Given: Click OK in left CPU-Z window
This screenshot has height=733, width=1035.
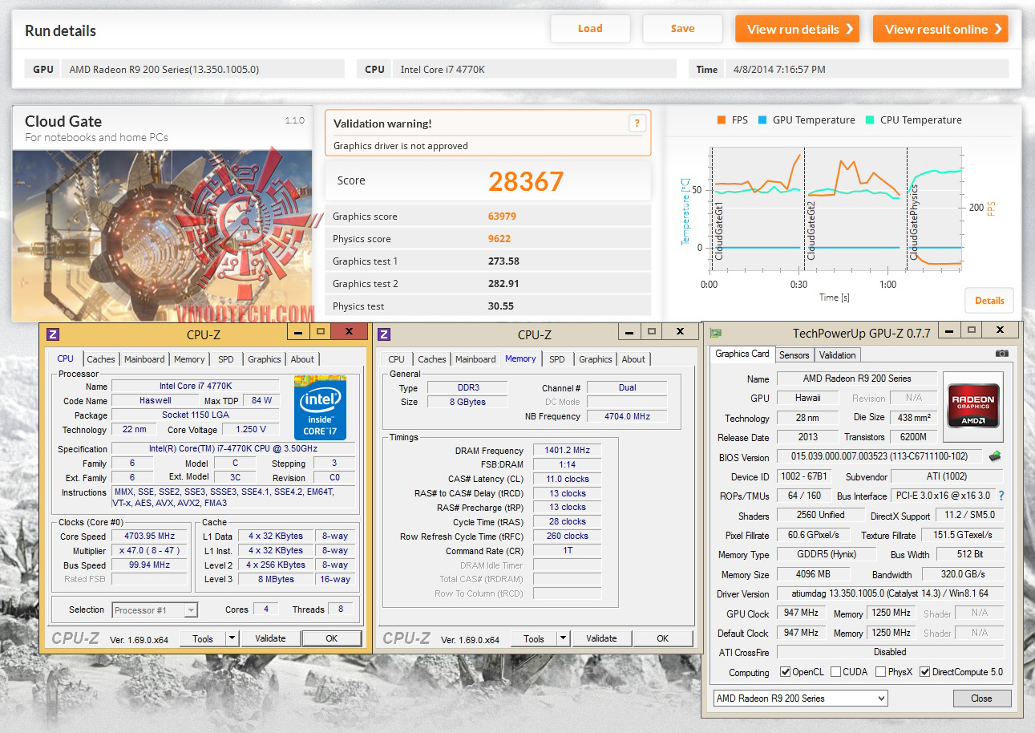Looking at the screenshot, I should (x=332, y=638).
